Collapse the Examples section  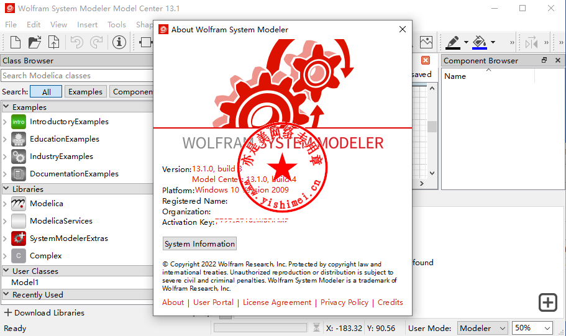click(x=6, y=107)
